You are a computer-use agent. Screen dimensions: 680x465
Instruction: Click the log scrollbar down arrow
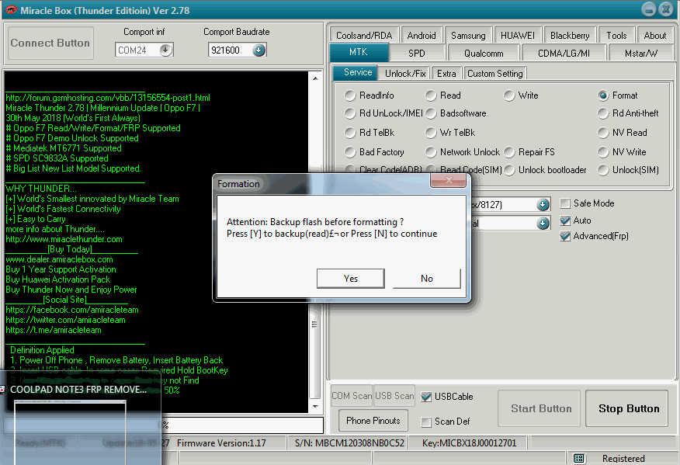coord(315,407)
